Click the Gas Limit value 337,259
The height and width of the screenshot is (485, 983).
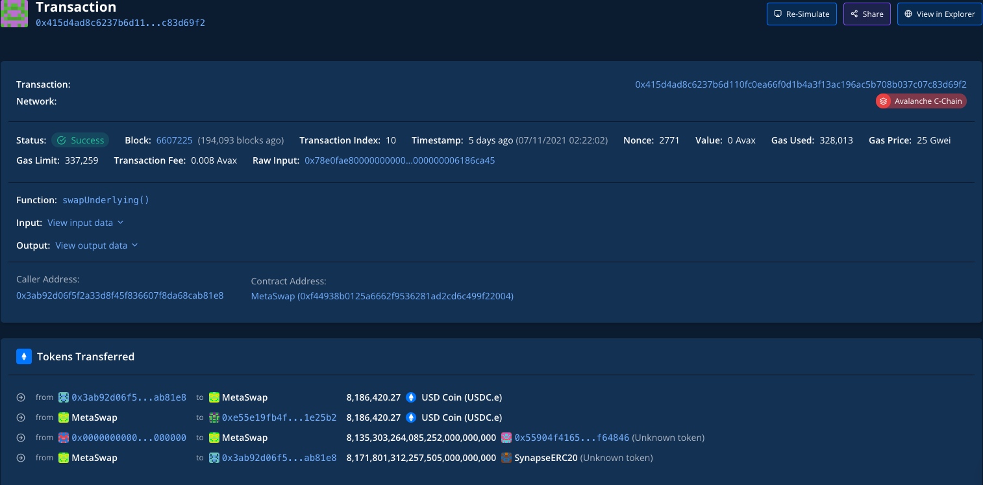82,160
